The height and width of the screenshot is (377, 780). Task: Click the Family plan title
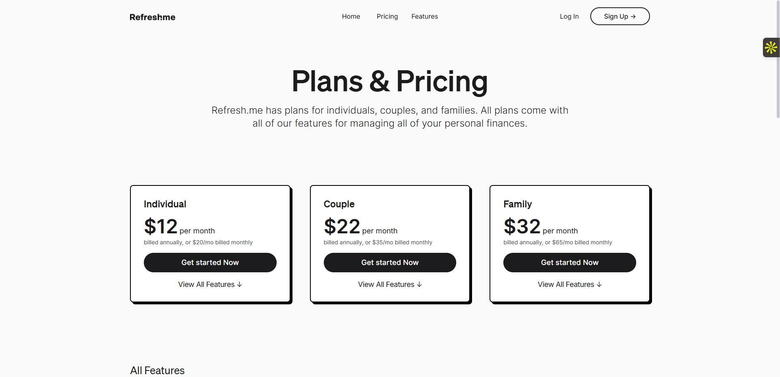coord(518,204)
